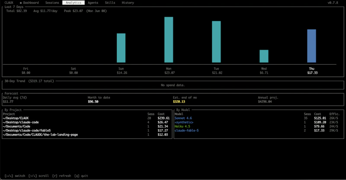Click the Fri $0.00 day label
346x180 pixels.
(26, 71)
